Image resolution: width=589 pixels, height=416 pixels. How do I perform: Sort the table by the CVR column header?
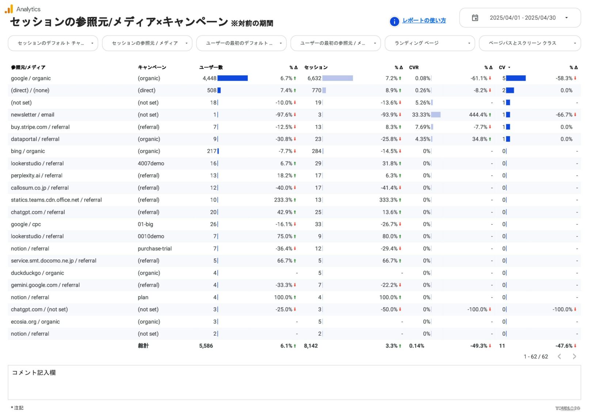coord(414,67)
